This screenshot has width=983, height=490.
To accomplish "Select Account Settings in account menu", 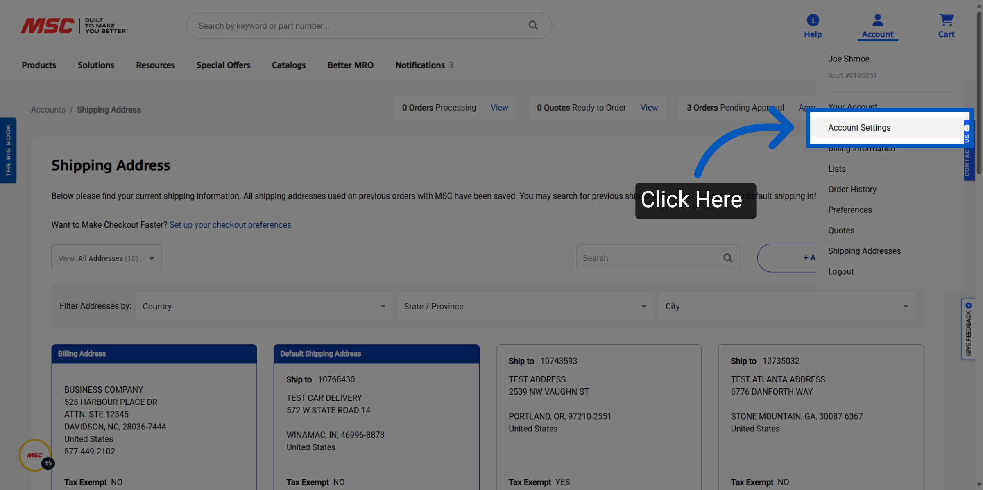I will tap(889, 128).
